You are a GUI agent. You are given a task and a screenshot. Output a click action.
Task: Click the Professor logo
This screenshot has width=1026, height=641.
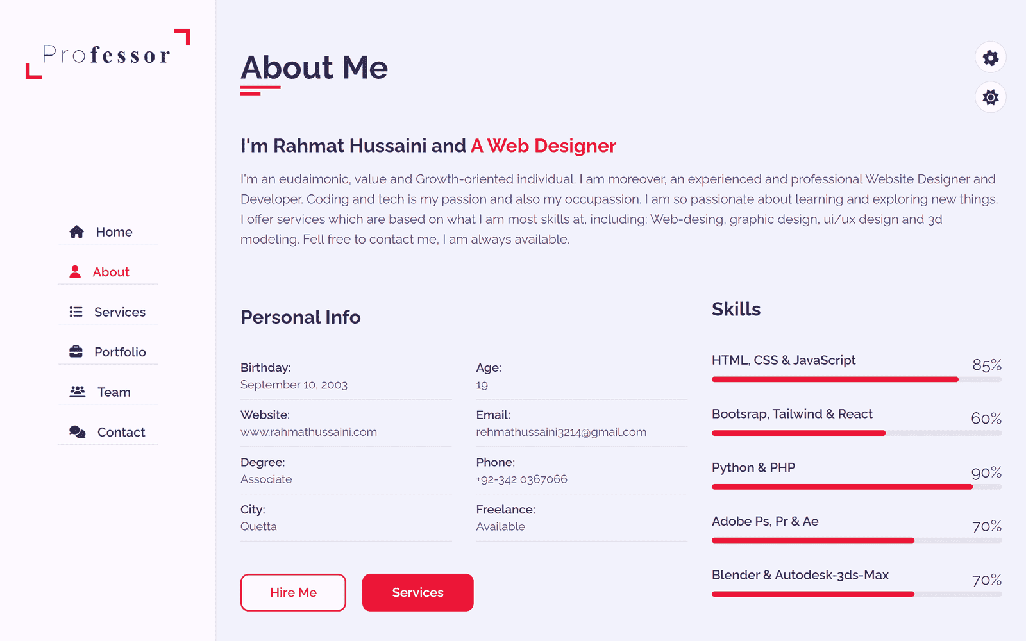(107, 54)
